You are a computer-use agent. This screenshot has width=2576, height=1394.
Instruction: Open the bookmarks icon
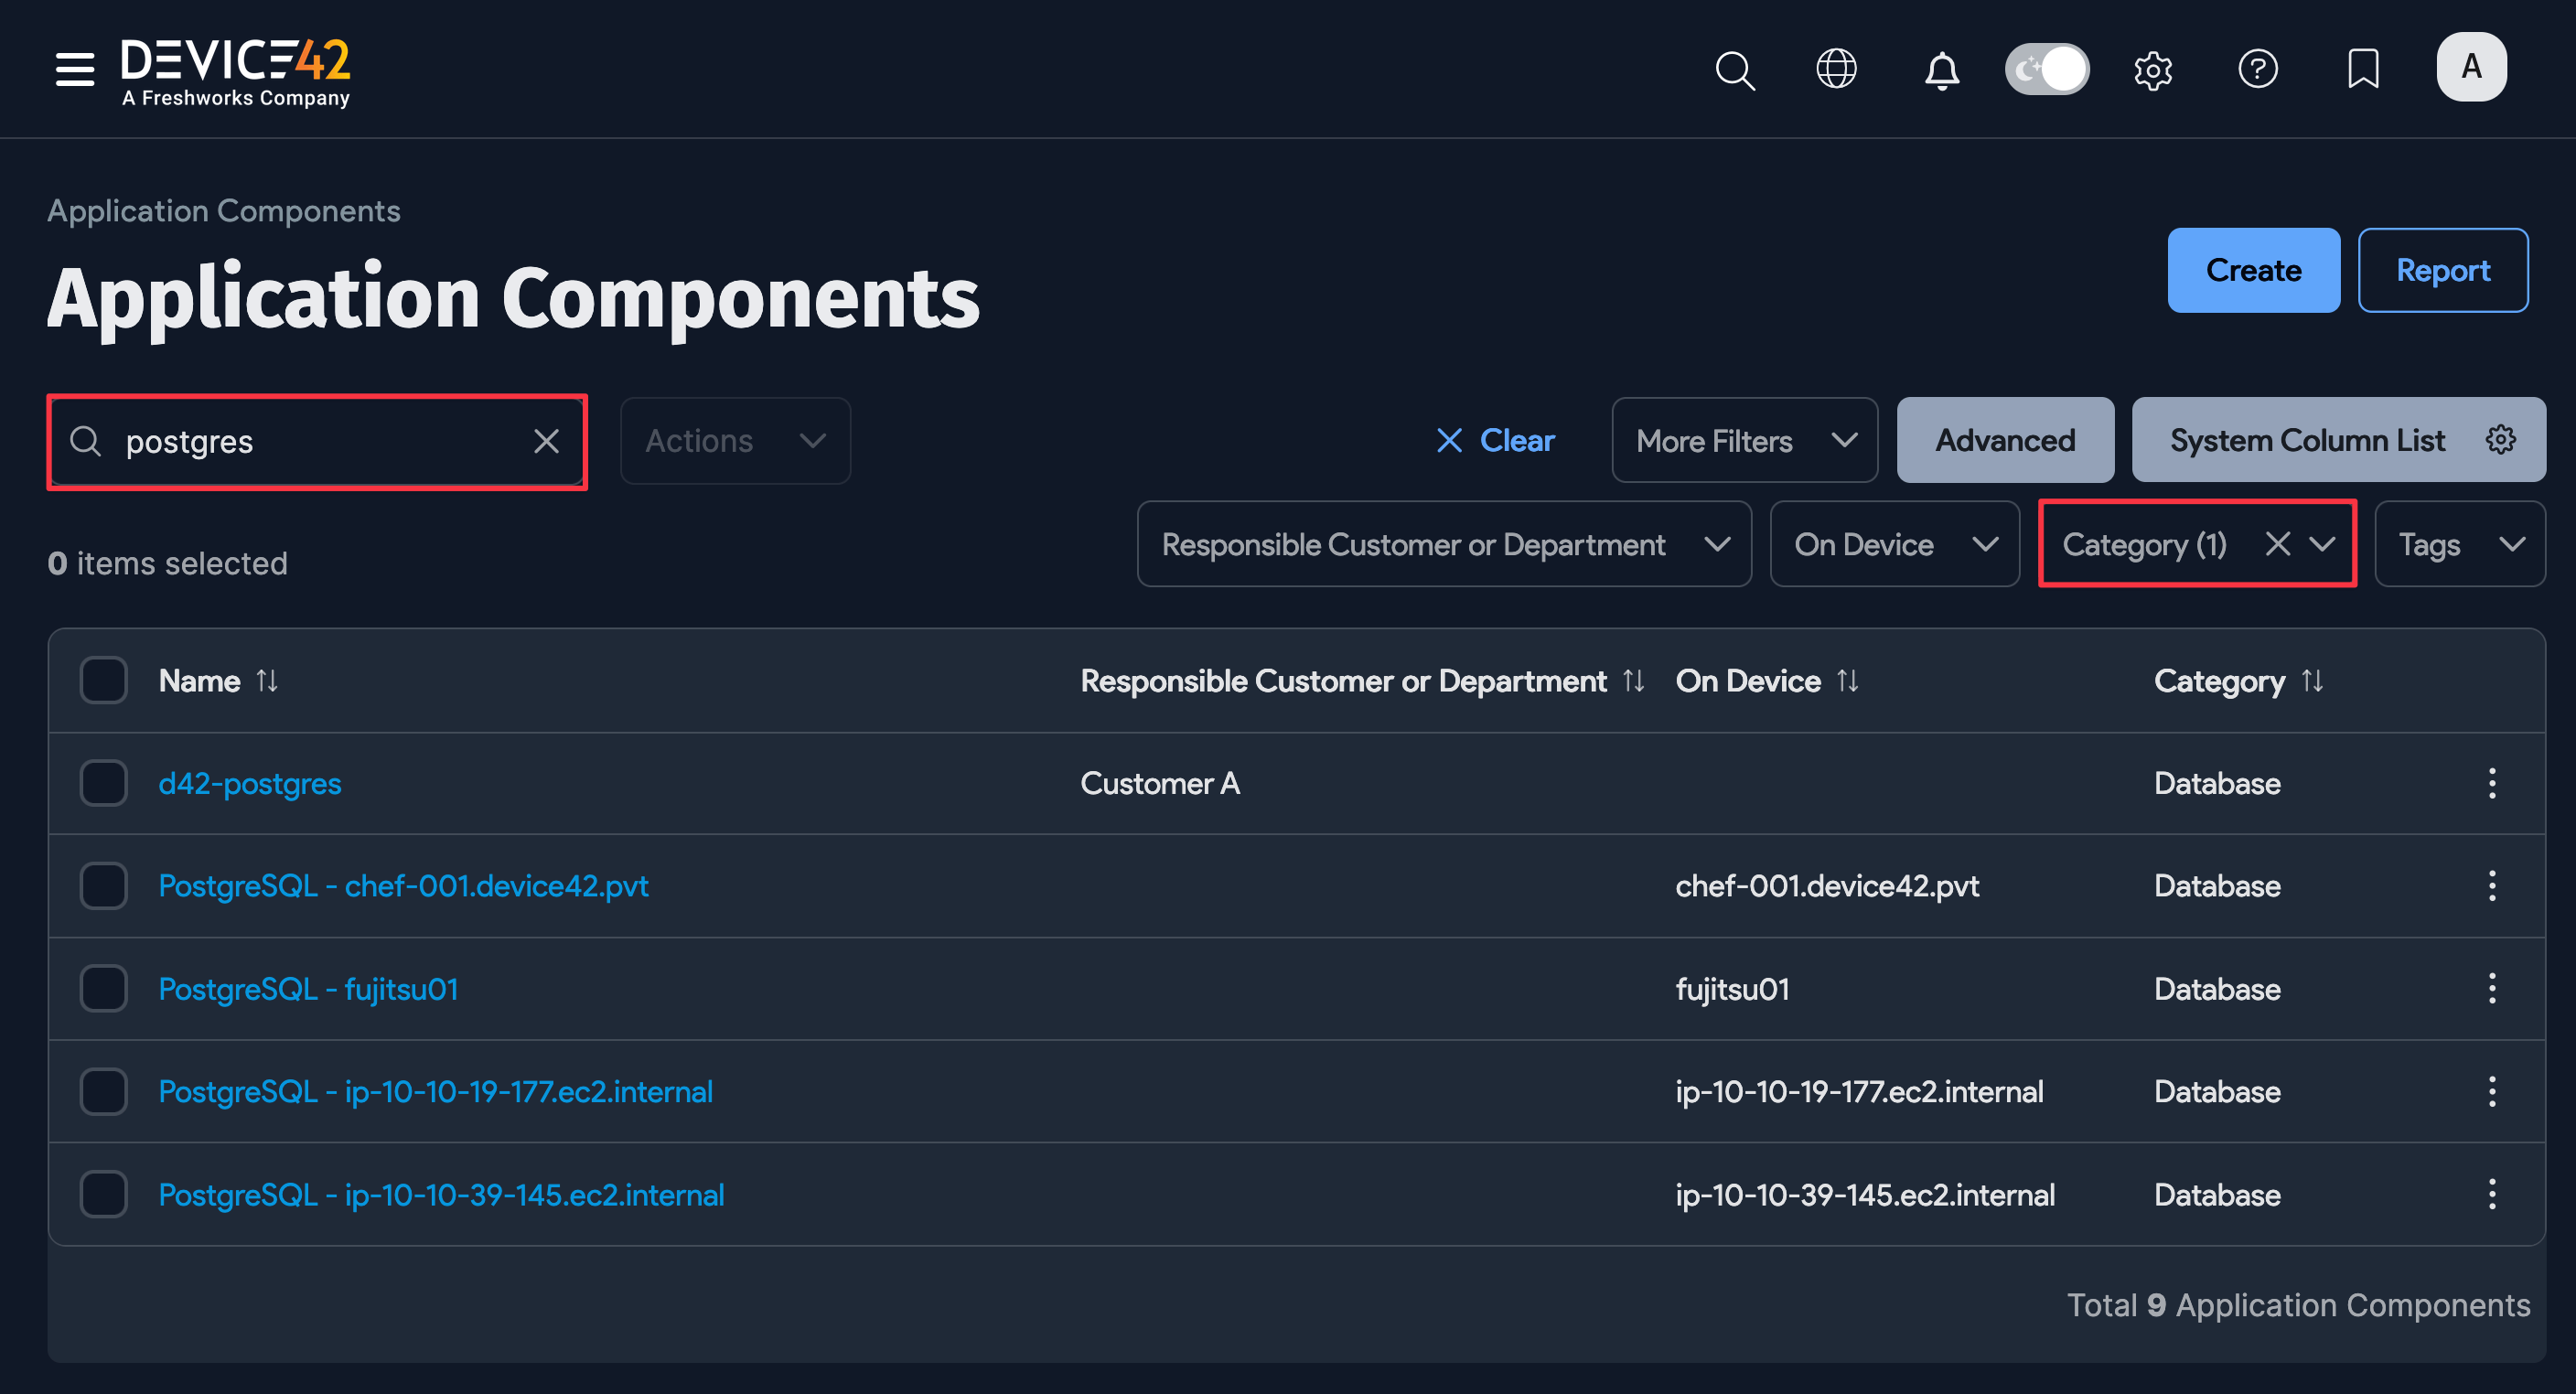point(2363,69)
